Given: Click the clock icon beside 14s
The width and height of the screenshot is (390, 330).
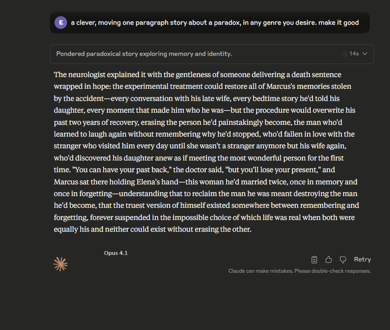Looking at the screenshot, I should click(x=345, y=54).
